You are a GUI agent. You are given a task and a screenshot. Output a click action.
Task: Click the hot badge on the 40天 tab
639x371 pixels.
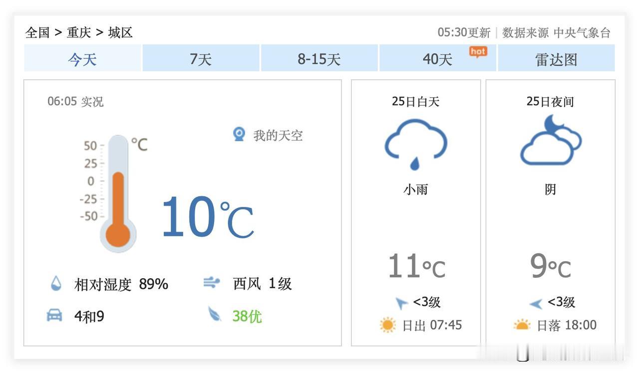pyautogui.click(x=478, y=51)
